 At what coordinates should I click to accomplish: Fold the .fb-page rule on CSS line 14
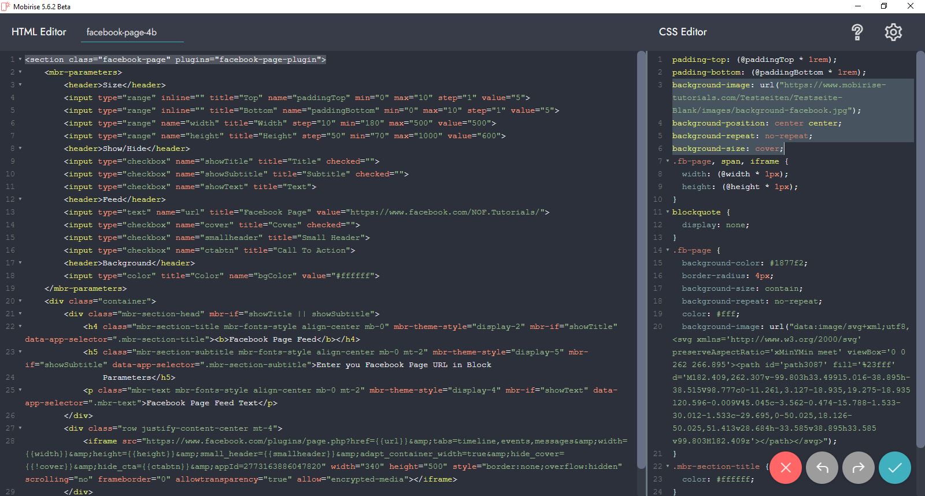pyautogui.click(x=668, y=250)
